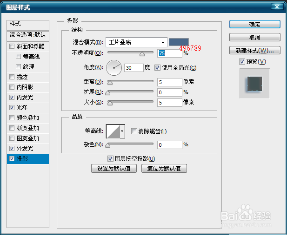This screenshot has height=235, width=287.
Task: Enable the 图案叠加 checkbox
Action: coord(12,138)
